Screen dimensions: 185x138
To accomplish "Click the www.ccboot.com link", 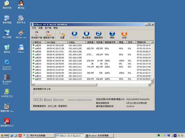I will tap(80, 100).
